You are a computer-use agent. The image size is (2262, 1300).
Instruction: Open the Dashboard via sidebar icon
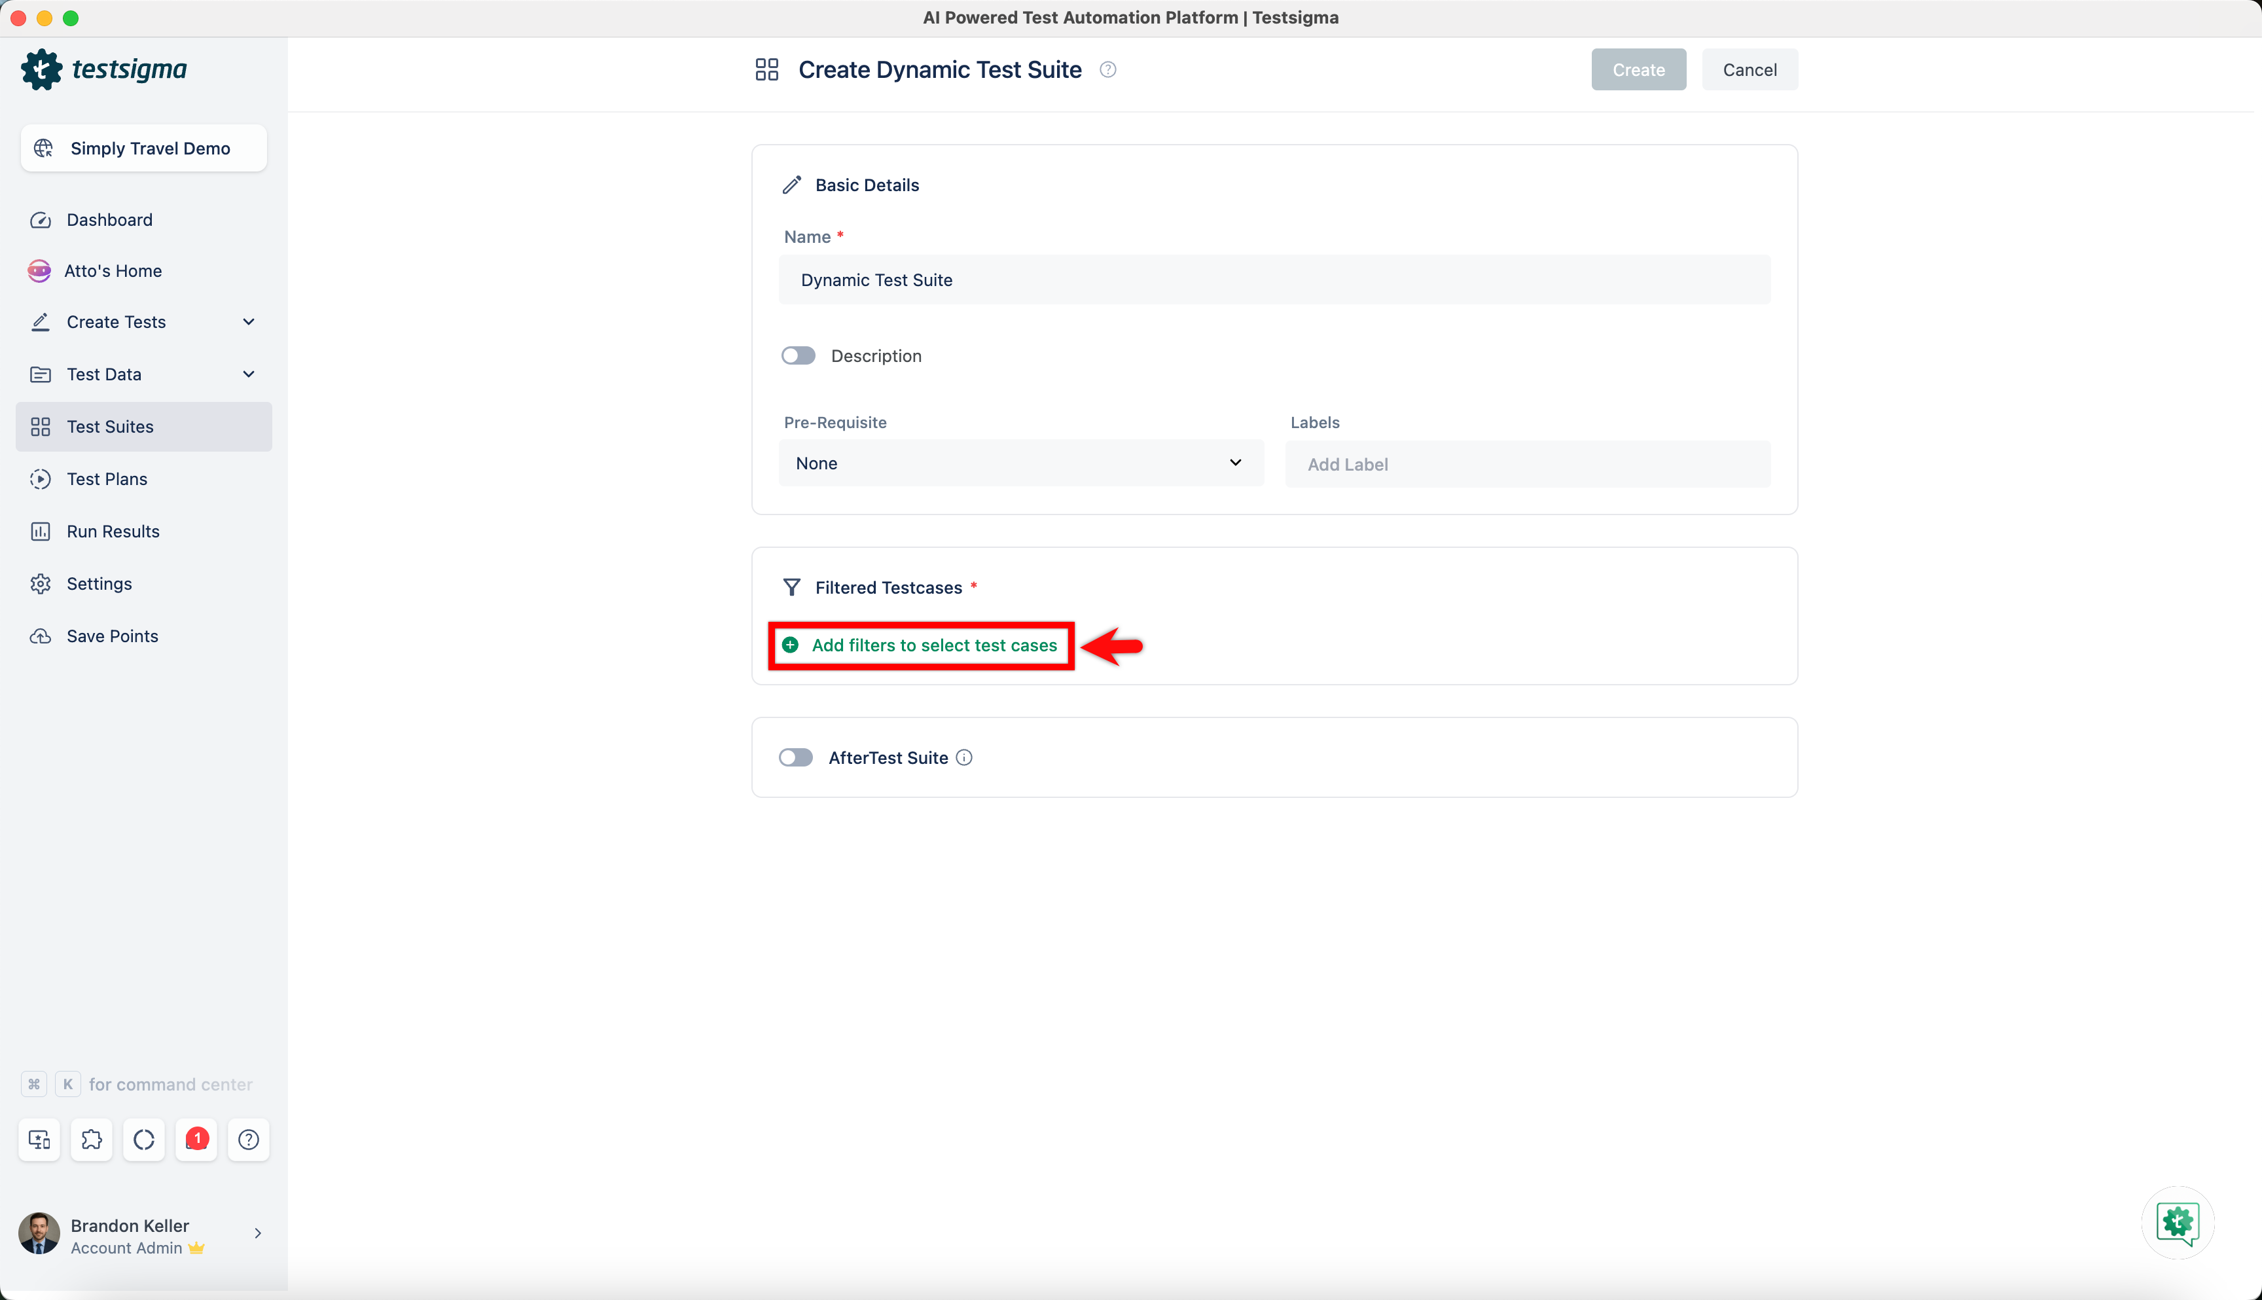coord(40,220)
